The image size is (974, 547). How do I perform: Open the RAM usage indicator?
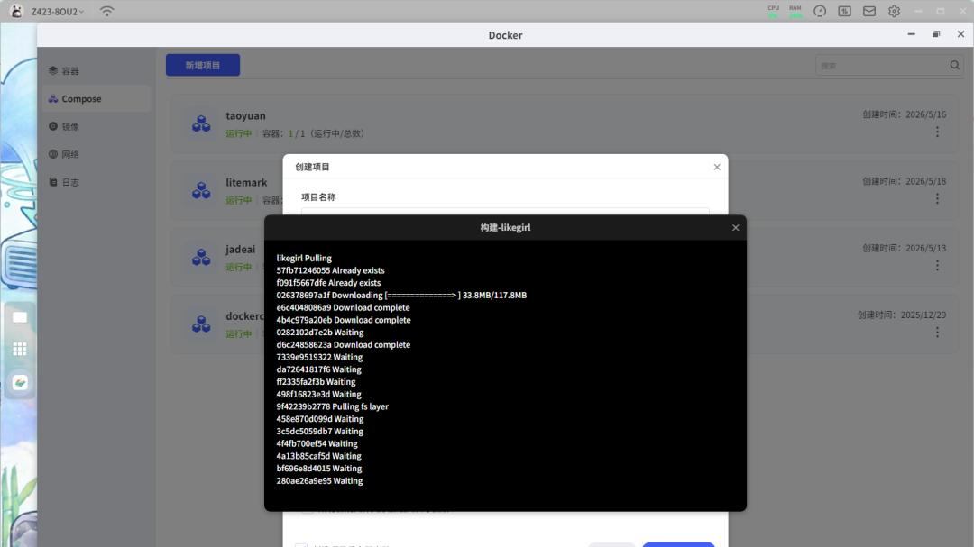[795, 11]
